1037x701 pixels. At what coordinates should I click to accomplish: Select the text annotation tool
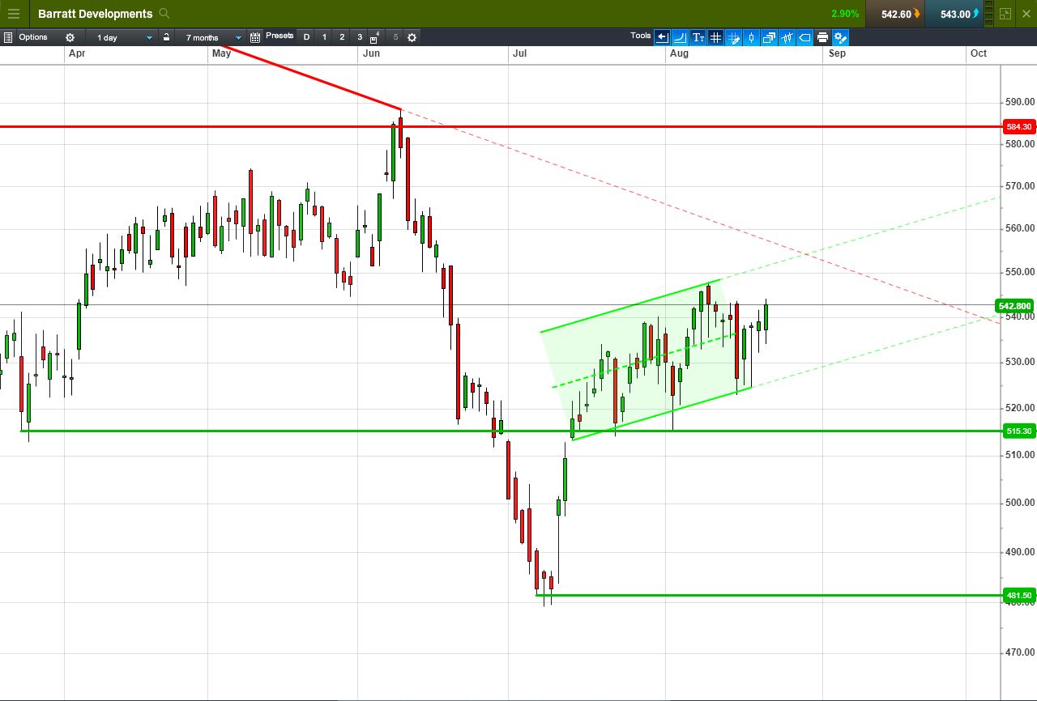coord(698,37)
